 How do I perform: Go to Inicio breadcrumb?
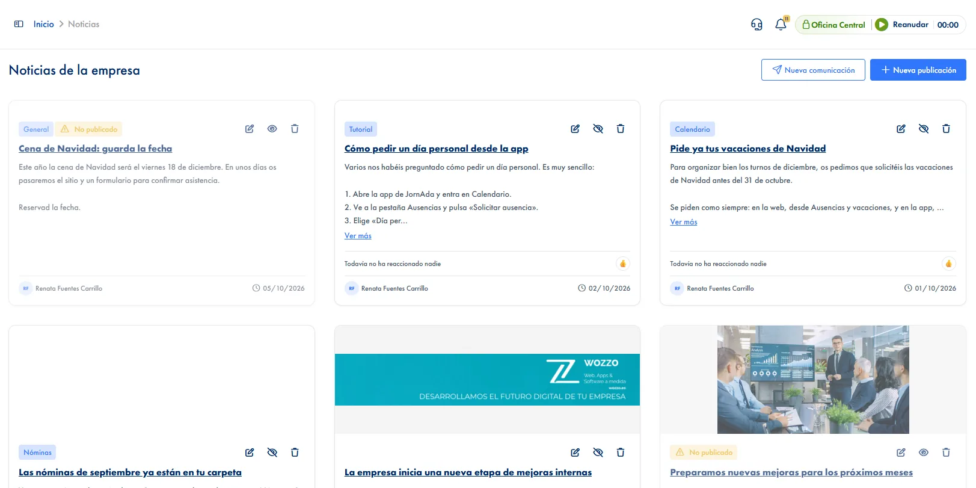(44, 24)
